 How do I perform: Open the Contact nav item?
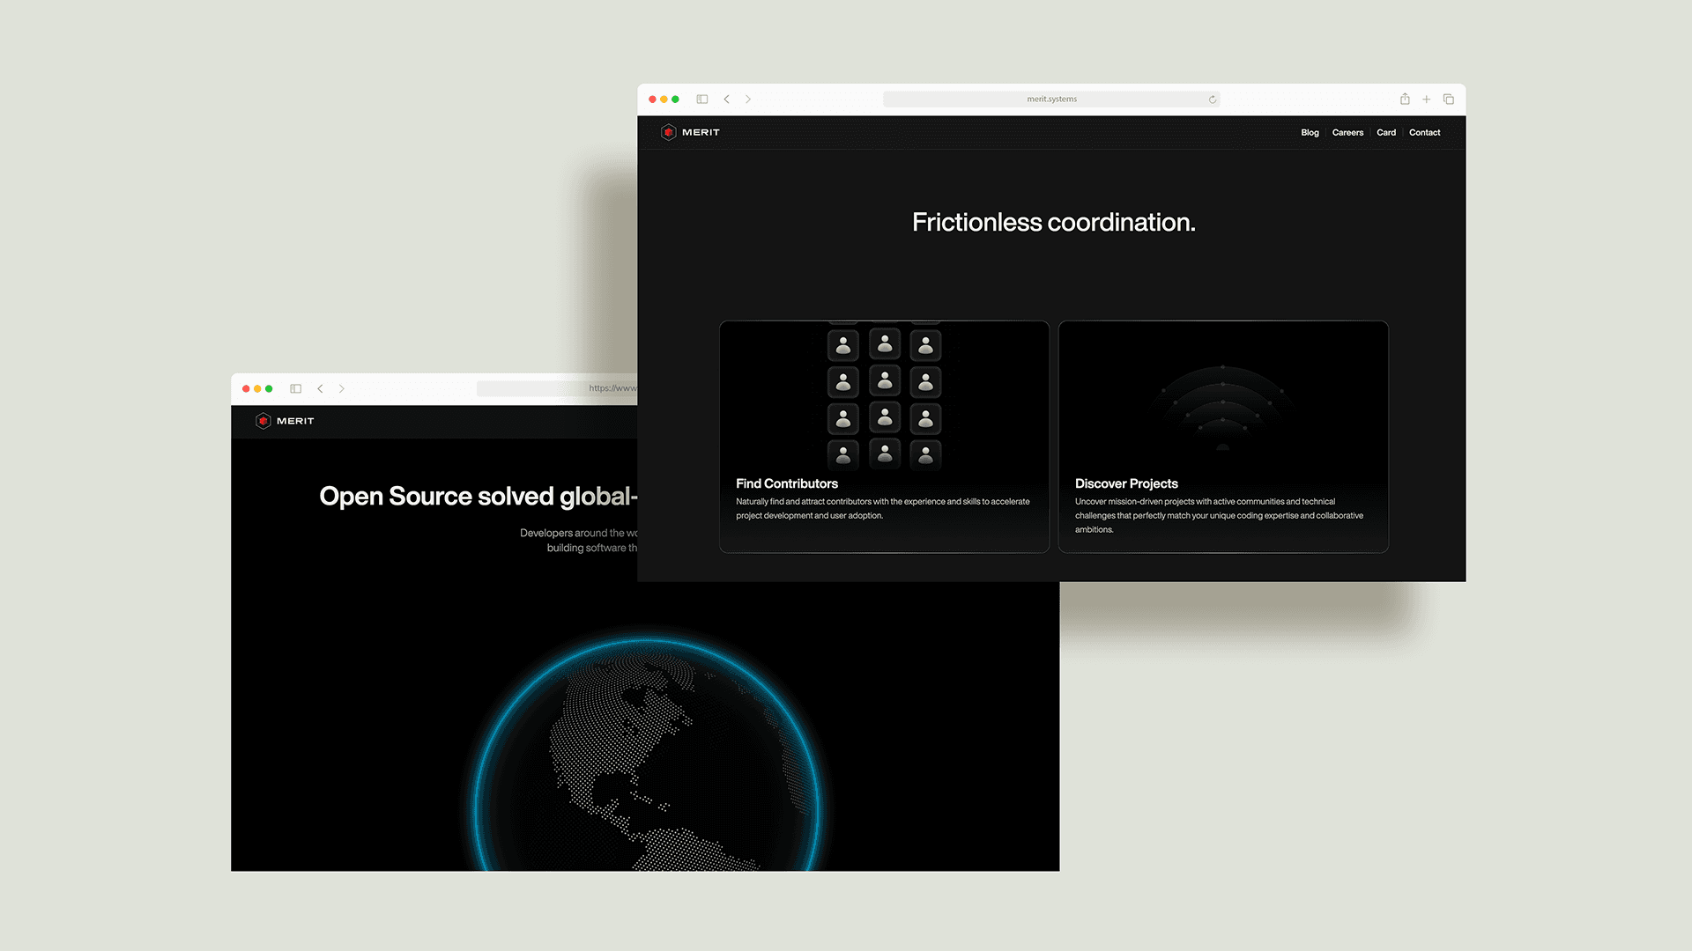[x=1425, y=132]
